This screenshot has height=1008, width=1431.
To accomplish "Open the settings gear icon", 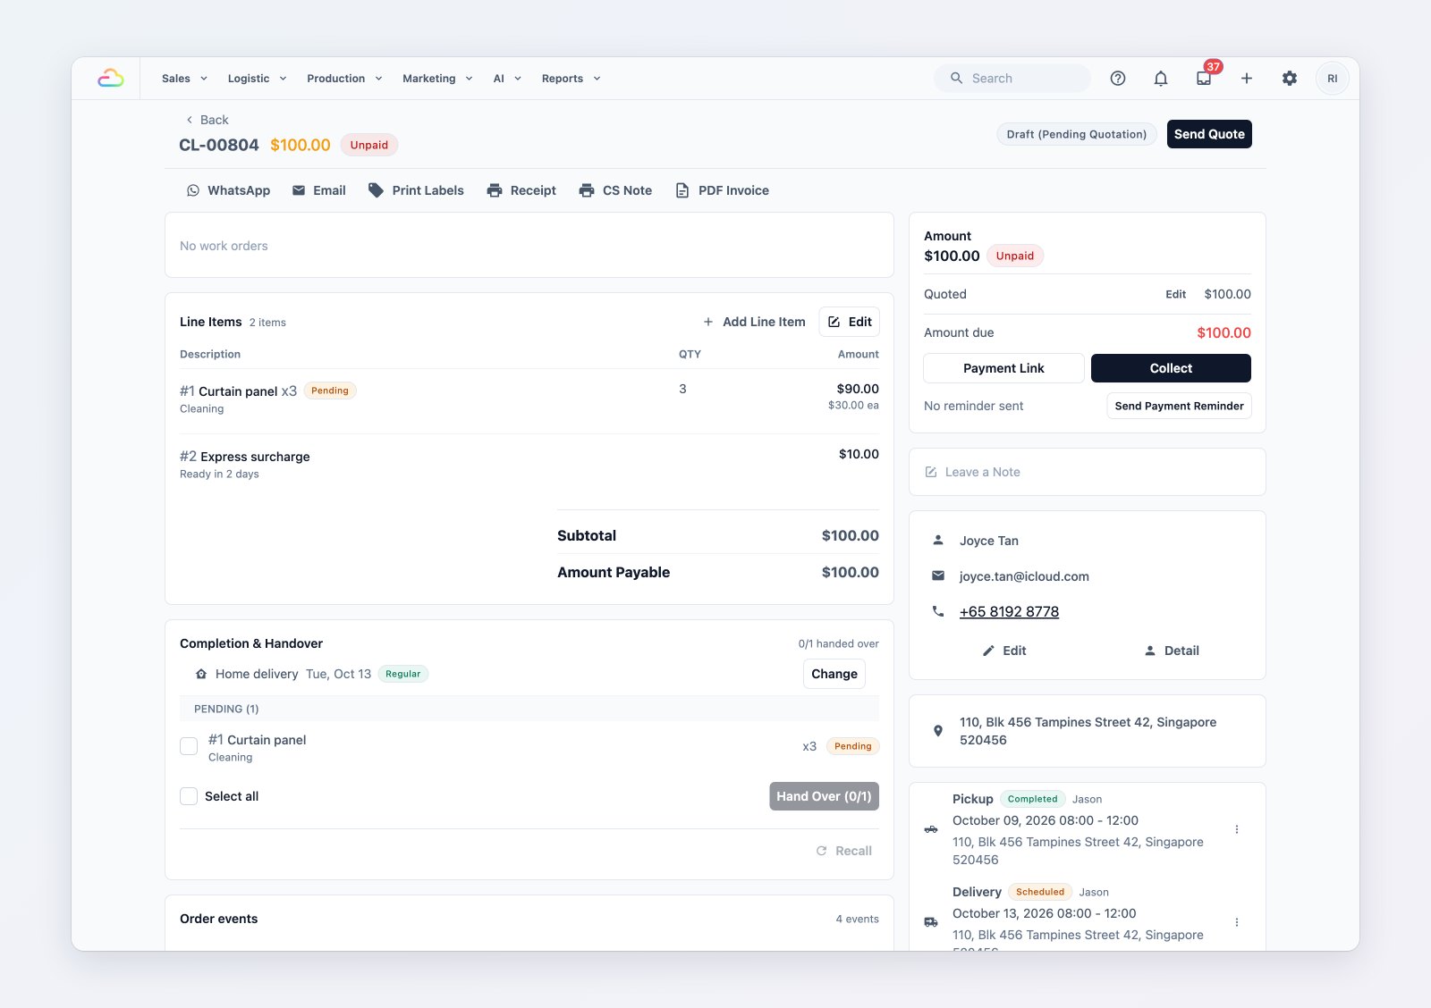I will [x=1290, y=79].
